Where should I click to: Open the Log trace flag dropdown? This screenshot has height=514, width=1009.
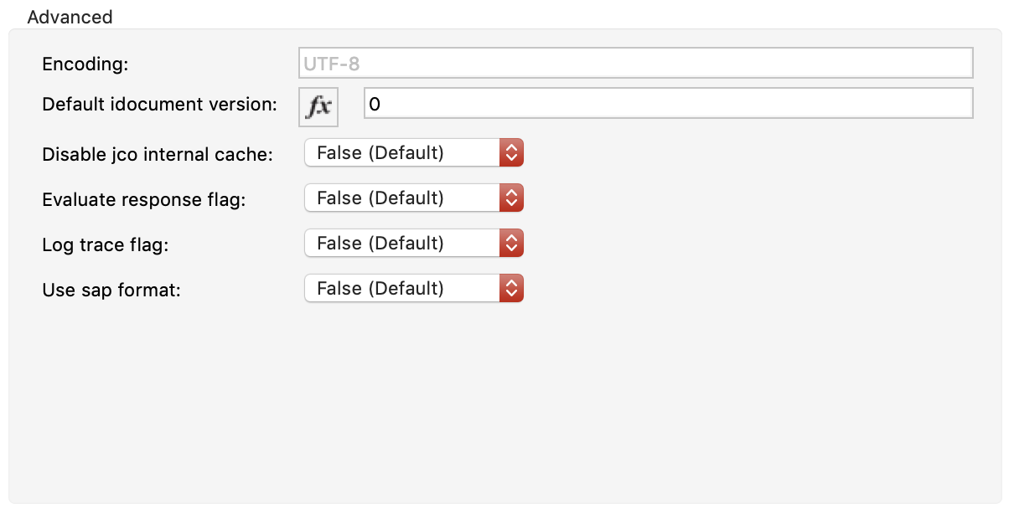(402, 243)
